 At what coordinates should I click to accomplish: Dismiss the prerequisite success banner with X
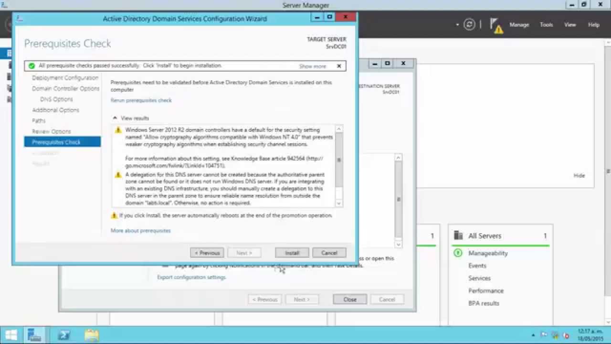point(339,66)
